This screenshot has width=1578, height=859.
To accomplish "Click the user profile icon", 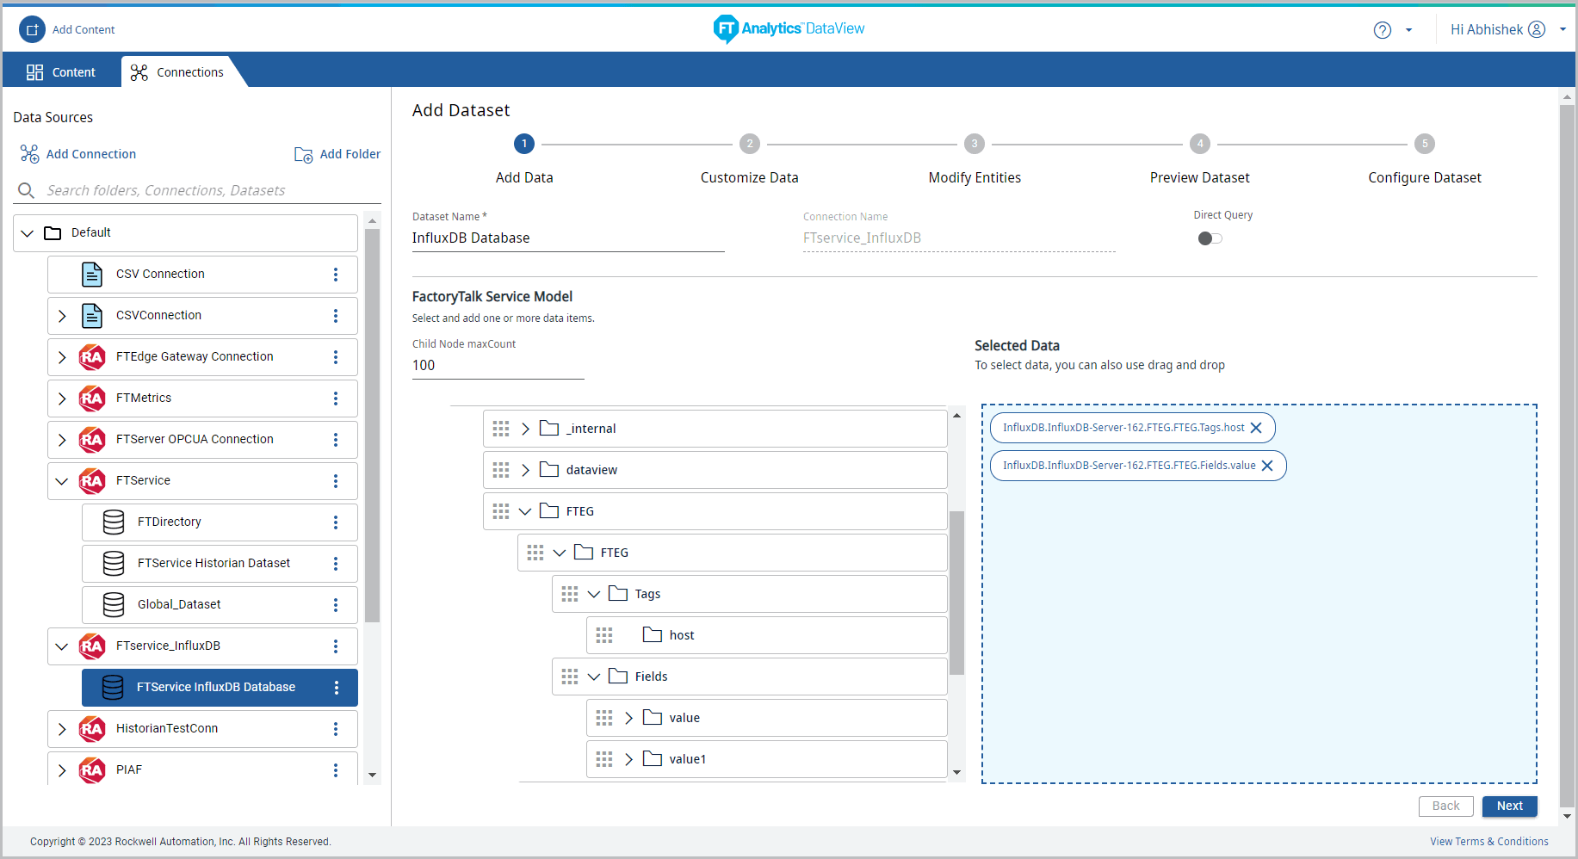I will (1537, 29).
